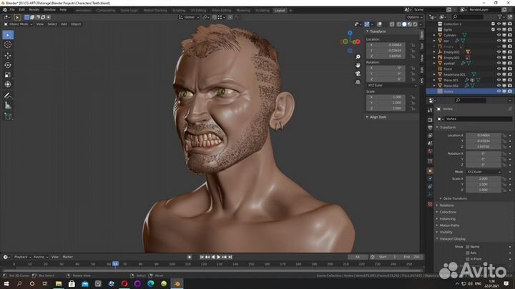
Task: Select the Measure ruler tool
Action: [8, 105]
